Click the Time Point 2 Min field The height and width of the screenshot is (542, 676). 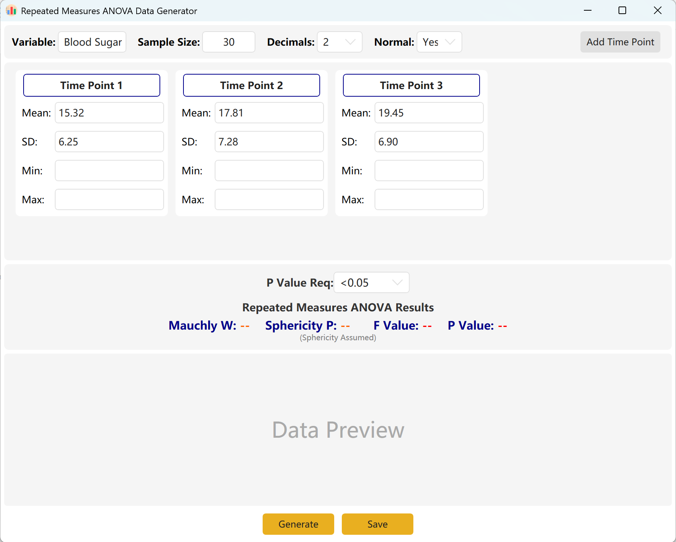[x=269, y=171]
